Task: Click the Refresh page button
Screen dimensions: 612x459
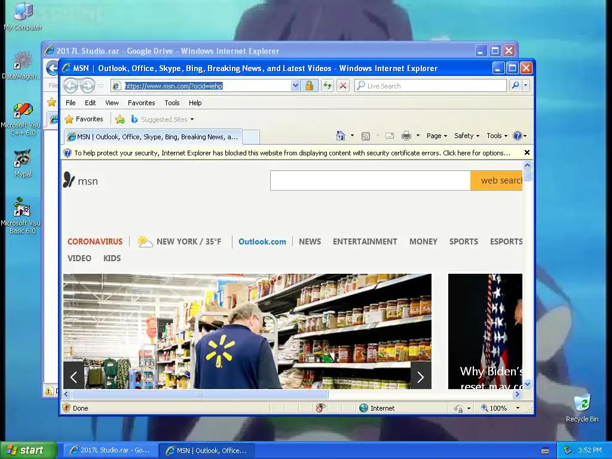Action: 328,86
